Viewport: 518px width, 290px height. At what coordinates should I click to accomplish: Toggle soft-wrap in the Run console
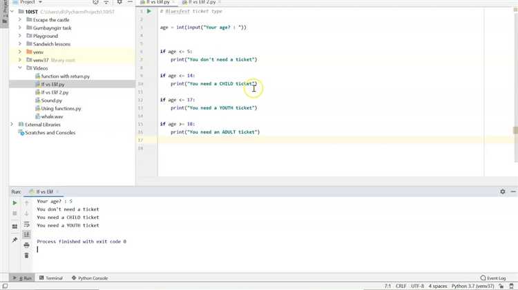click(x=26, y=225)
